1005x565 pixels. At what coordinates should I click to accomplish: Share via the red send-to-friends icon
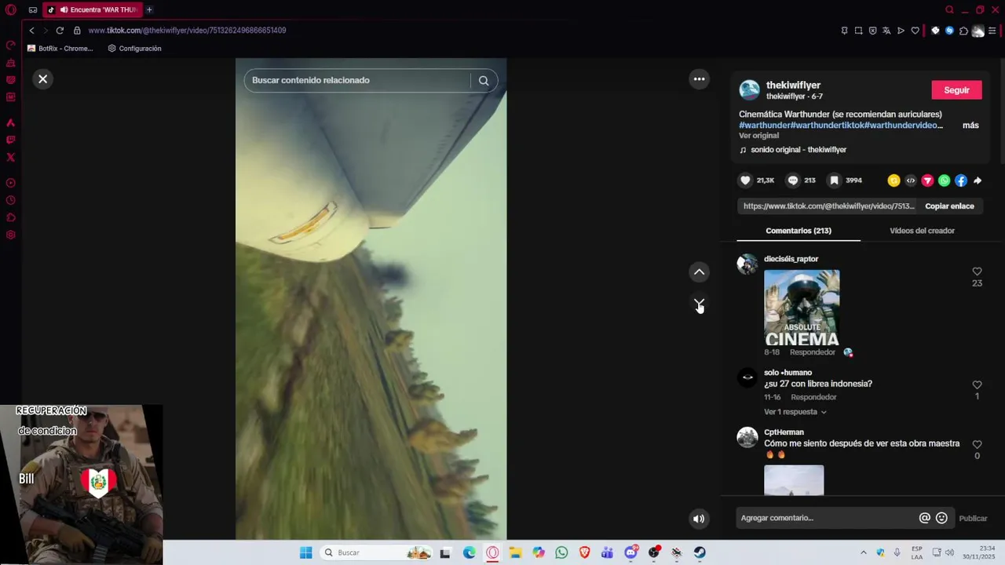pyautogui.click(x=927, y=180)
